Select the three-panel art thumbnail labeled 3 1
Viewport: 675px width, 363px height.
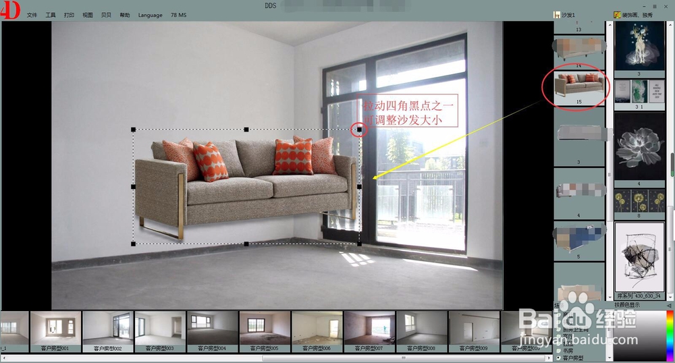pyautogui.click(x=639, y=94)
